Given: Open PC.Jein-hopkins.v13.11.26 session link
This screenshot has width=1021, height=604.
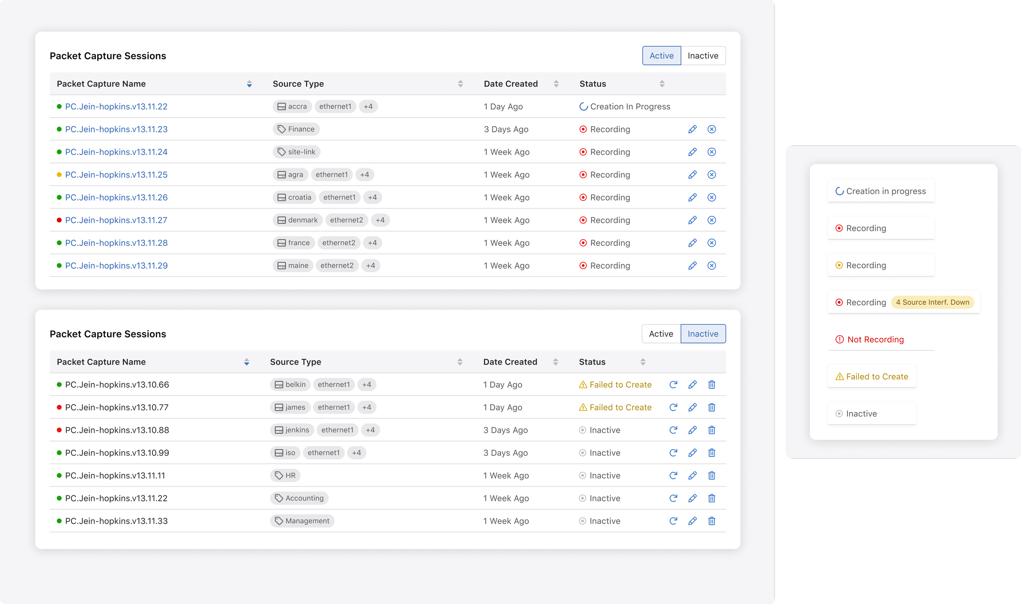Looking at the screenshot, I should [x=116, y=198].
